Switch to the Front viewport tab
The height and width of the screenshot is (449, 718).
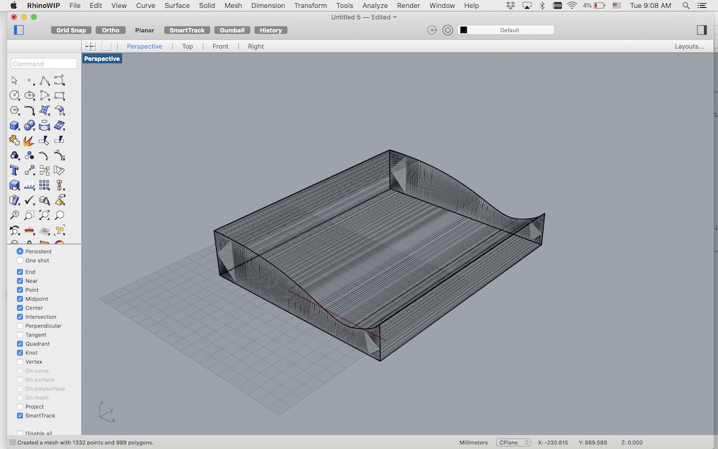(220, 46)
